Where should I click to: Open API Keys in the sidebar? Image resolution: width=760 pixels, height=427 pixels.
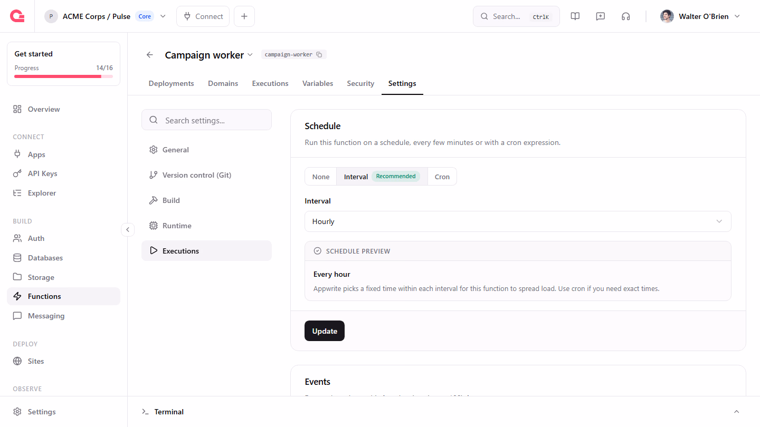[x=63, y=173]
